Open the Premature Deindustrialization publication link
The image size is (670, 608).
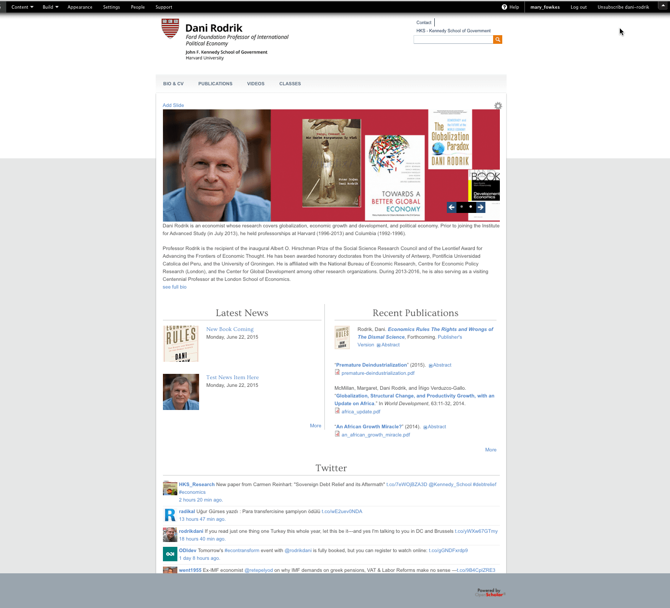pyautogui.click(x=372, y=365)
